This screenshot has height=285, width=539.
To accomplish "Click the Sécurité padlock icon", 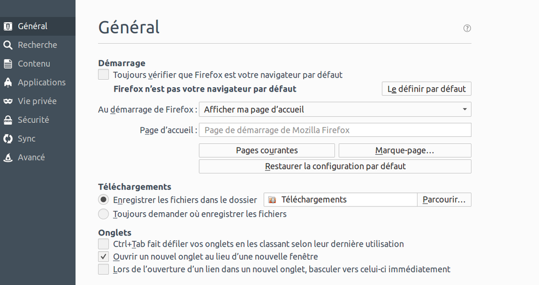I will point(8,120).
